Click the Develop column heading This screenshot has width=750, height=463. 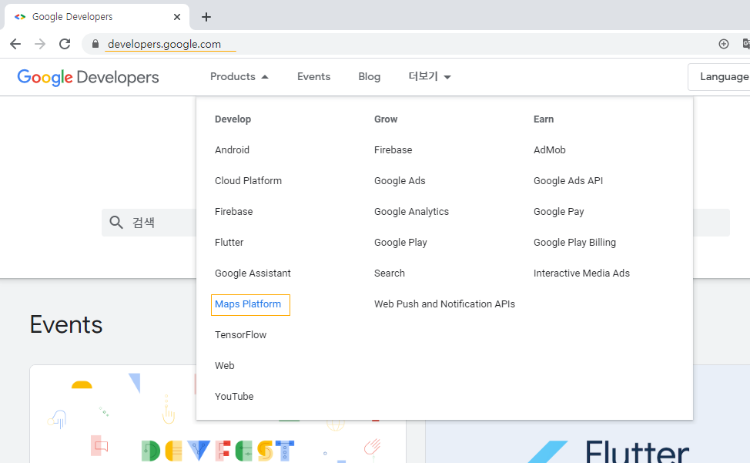click(233, 119)
